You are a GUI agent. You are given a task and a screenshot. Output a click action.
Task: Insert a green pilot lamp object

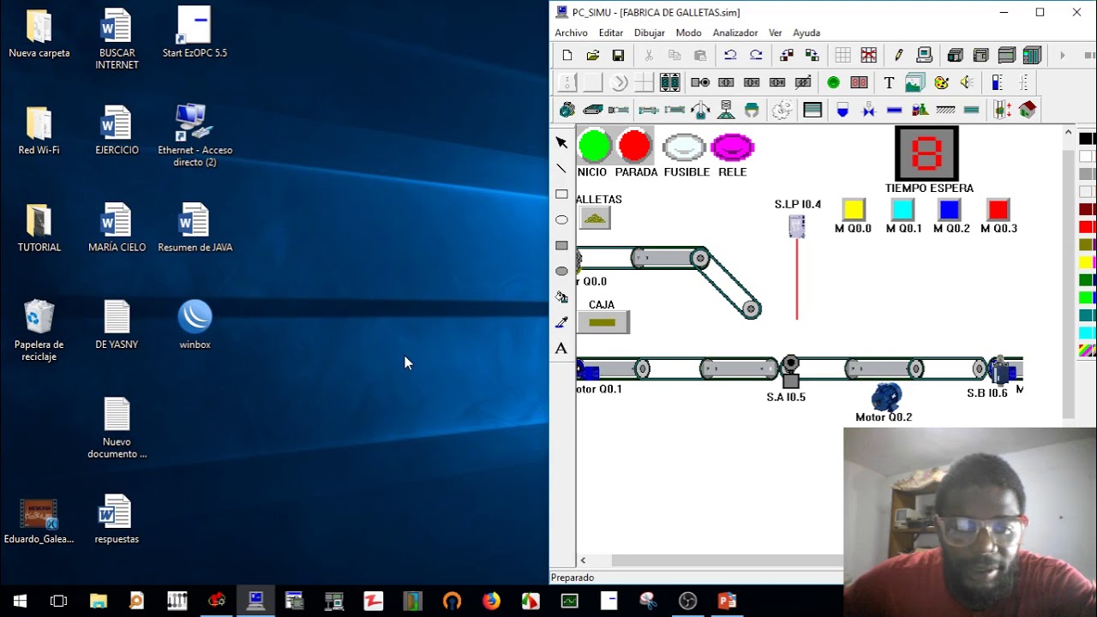pyautogui.click(x=833, y=82)
